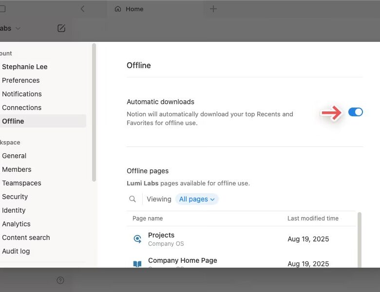Click the Projects page icon
380x292 pixels.
pyautogui.click(x=137, y=239)
